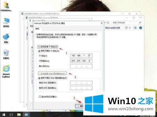The height and width of the screenshot is (117, 157).
Task: Minimize the Network and Sharing Center window
Action: (123, 14)
